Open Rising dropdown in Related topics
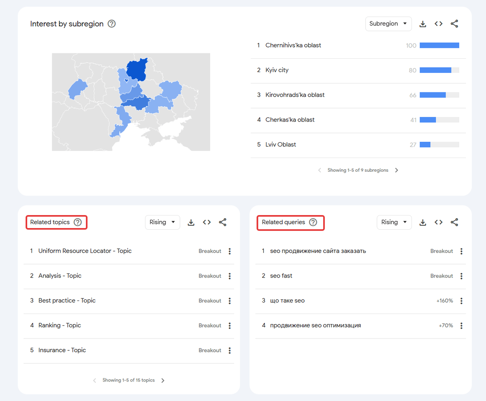The height and width of the screenshot is (401, 486). click(x=162, y=222)
